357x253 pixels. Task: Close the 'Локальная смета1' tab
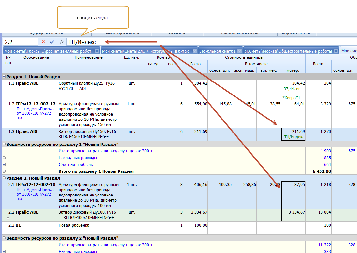[239, 51]
